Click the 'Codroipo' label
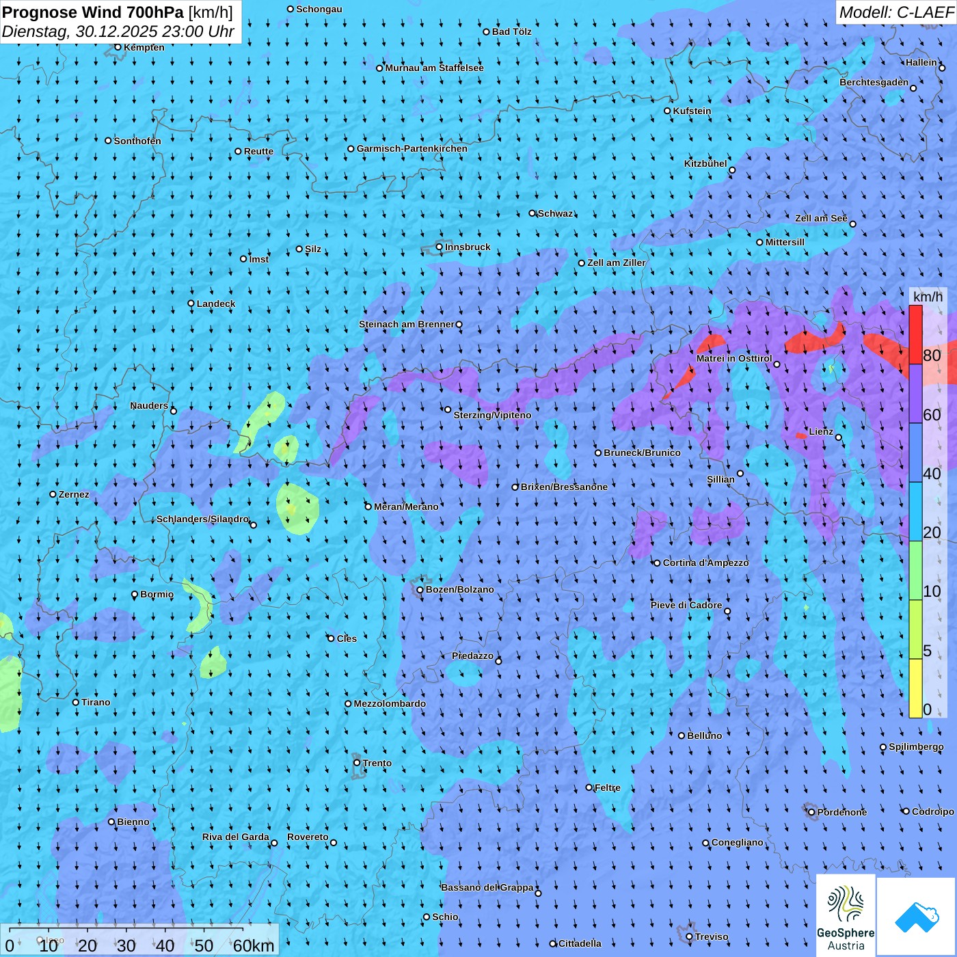 (933, 811)
